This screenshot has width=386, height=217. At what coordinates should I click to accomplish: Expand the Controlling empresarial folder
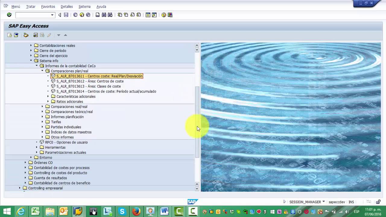(x=20, y=188)
